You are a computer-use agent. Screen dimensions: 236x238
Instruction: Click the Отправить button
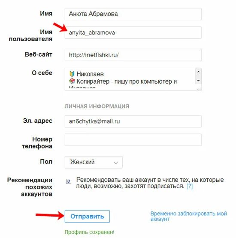[87, 217]
